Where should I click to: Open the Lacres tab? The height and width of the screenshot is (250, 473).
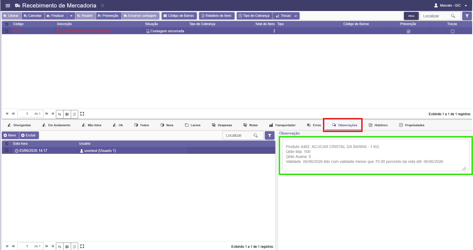pos(193,125)
